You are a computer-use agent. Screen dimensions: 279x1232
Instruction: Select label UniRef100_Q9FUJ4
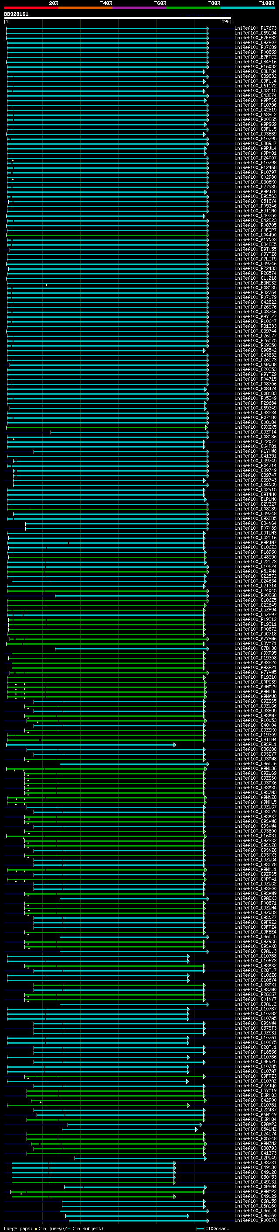click(255, 81)
